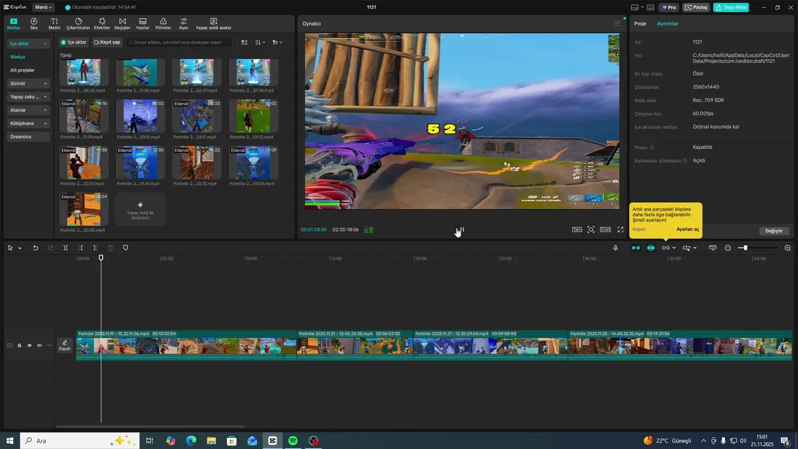
Task: Dismiss tooltip with Kapat
Action: (638, 229)
